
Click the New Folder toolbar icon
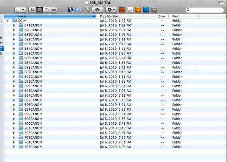(x=78, y=10)
